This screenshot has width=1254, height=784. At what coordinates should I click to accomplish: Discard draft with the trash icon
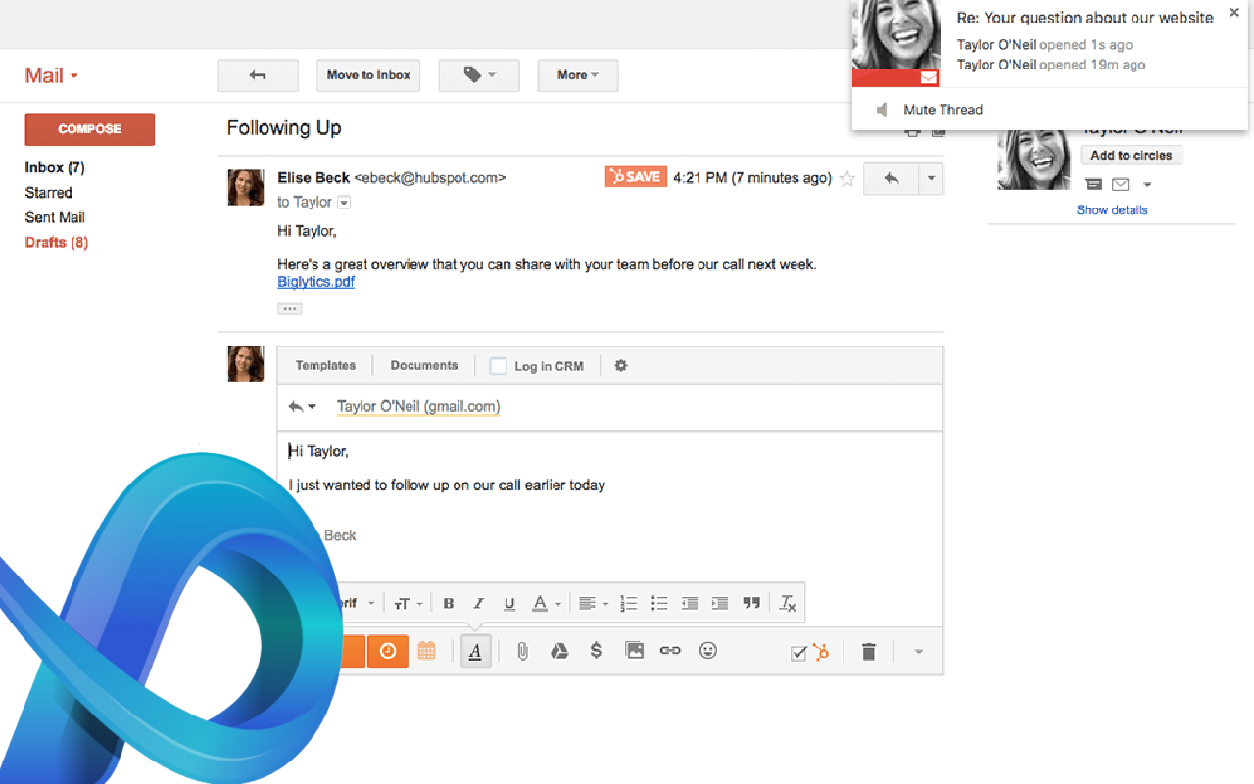[868, 652]
